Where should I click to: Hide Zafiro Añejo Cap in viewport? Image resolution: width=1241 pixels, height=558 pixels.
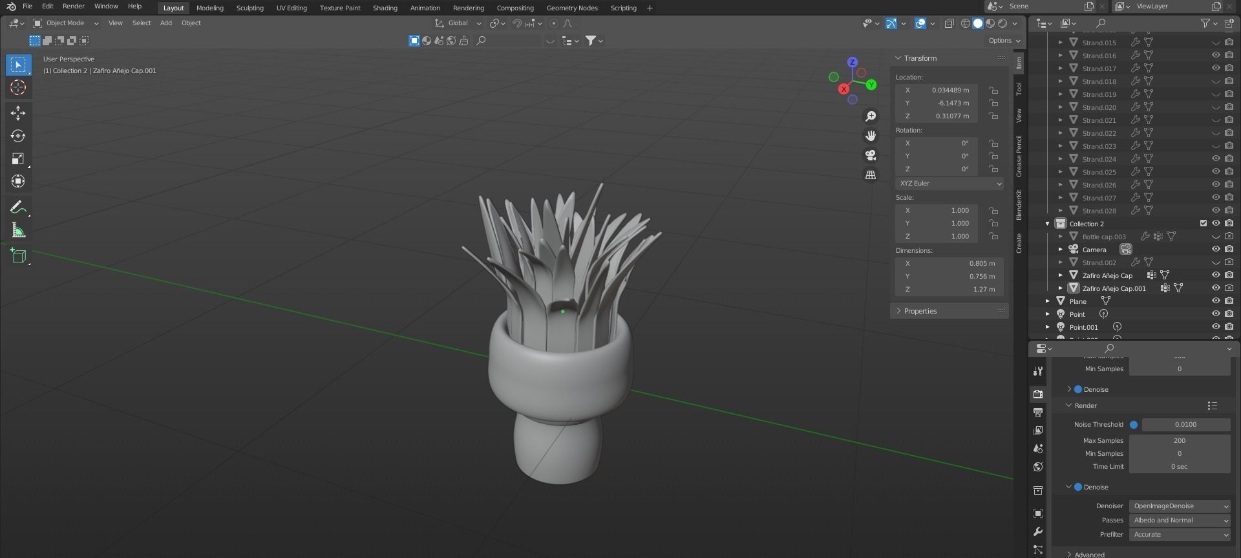[x=1215, y=275]
